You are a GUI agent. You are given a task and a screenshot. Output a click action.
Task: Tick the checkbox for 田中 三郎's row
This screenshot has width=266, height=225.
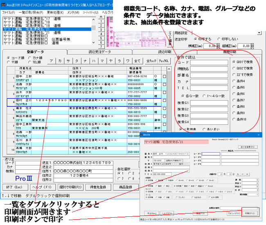(164, 76)
